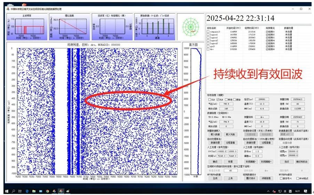
Task: Click the 生成 button for NPT data
Action: [215, 178]
